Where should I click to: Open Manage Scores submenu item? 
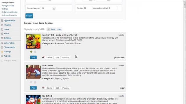click(8, 6)
